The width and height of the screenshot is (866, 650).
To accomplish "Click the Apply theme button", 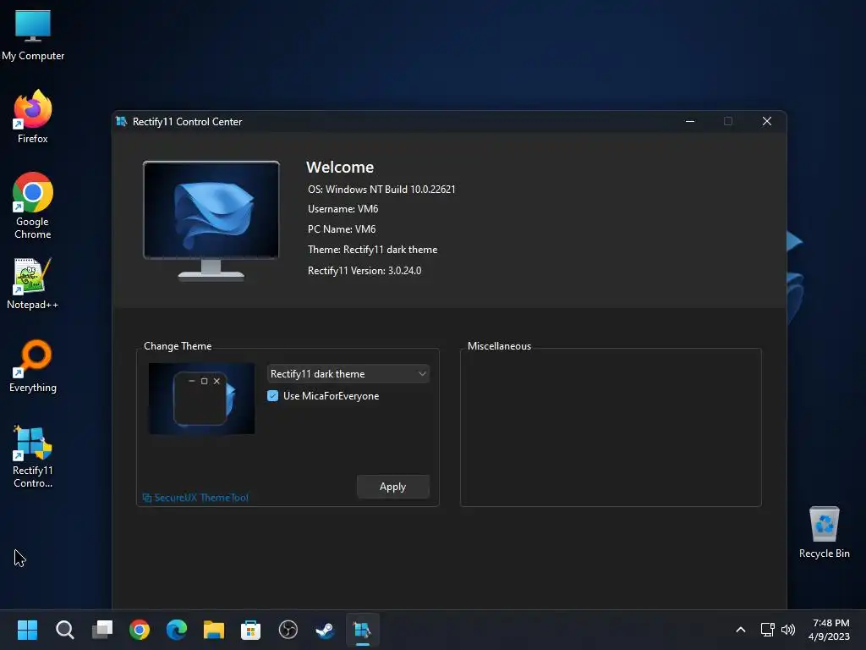I will point(392,487).
